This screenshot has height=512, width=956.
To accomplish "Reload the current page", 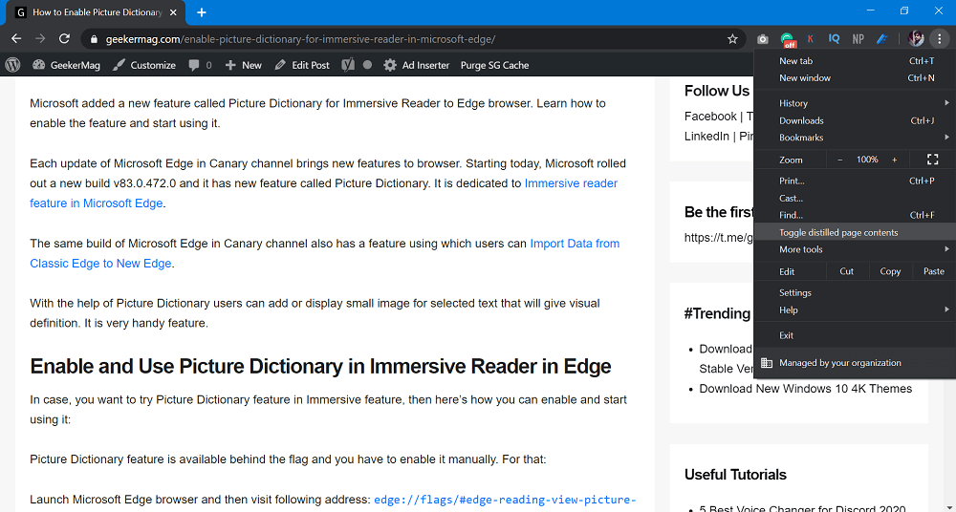I will coord(64,38).
